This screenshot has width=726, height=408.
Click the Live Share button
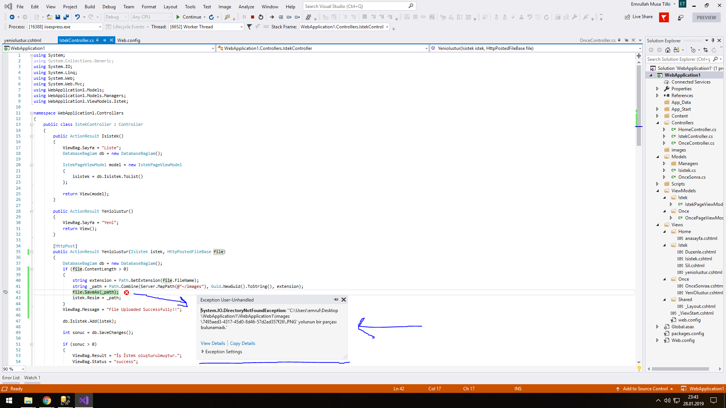point(639,17)
